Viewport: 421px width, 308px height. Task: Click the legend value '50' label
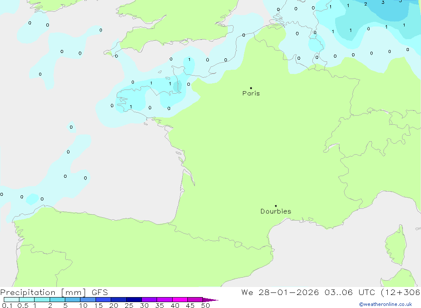(x=205, y=305)
